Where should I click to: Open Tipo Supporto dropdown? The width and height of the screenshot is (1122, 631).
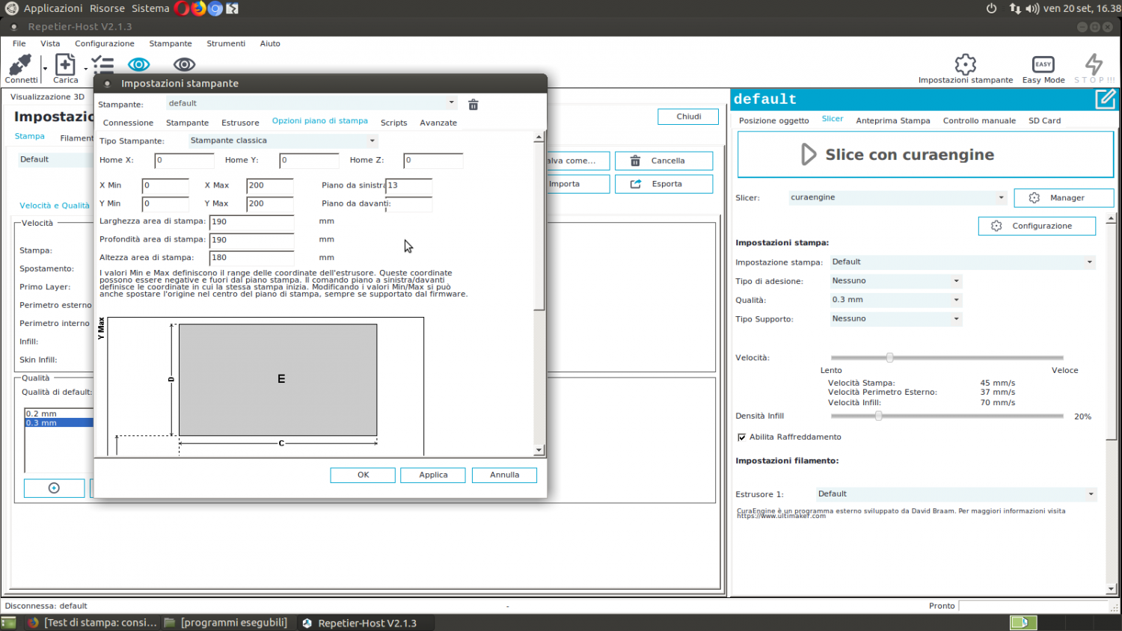(896, 318)
